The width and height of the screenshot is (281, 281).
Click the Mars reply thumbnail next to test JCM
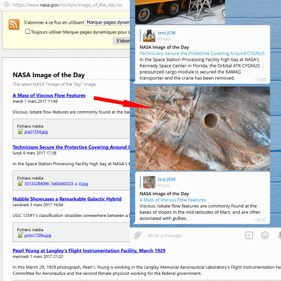(149, 182)
